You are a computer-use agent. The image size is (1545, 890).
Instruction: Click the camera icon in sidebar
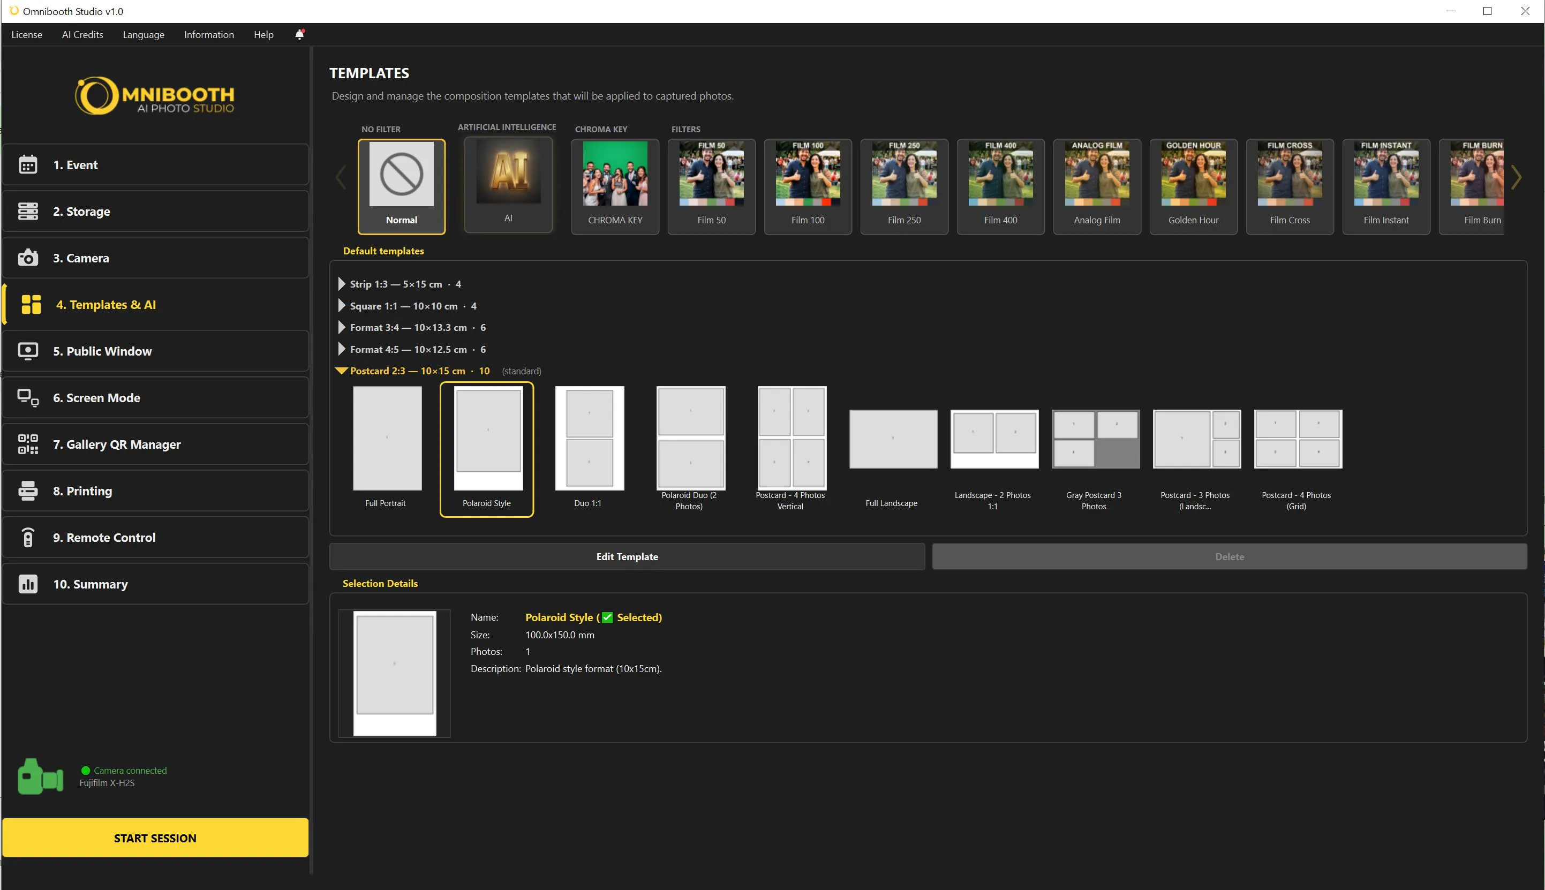pyautogui.click(x=28, y=258)
